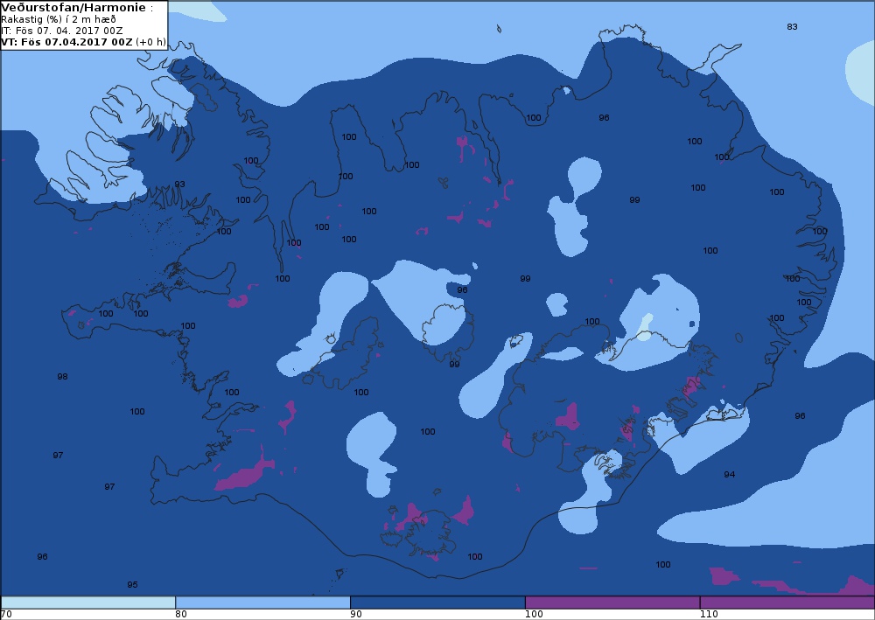This screenshot has height=620, width=875.
Task: Click the 'VT: Fös 07.04.2017 00Z (+0 h)' line
Action: 83,42
